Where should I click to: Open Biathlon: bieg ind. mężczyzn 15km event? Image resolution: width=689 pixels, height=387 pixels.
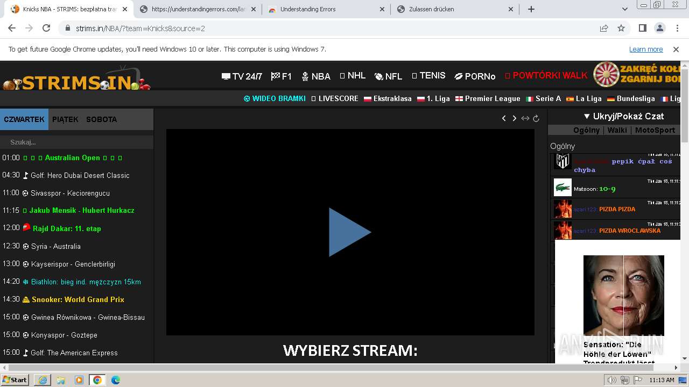tap(82, 282)
